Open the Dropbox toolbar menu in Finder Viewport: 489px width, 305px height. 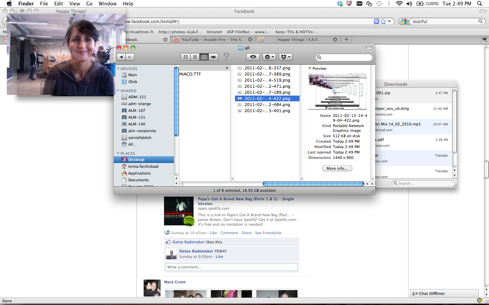[x=285, y=57]
